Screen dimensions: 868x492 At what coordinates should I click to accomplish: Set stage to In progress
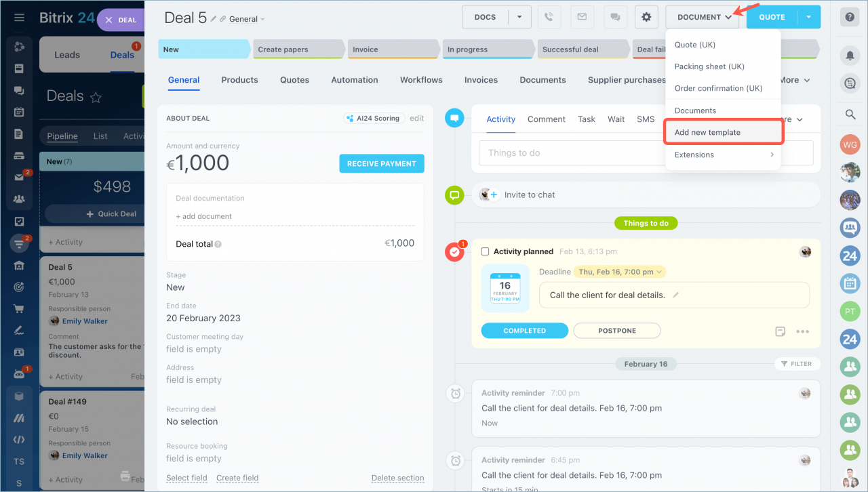tap(488, 49)
